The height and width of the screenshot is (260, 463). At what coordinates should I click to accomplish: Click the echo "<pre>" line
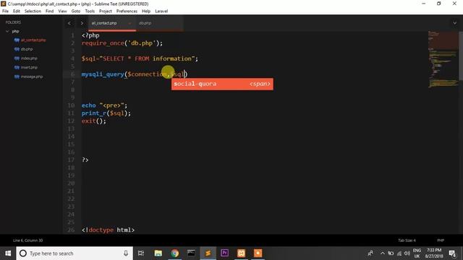point(104,105)
